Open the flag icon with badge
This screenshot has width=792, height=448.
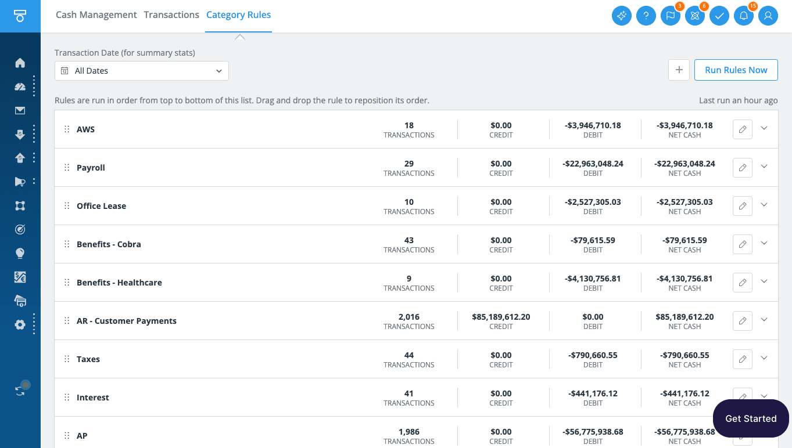coord(670,16)
